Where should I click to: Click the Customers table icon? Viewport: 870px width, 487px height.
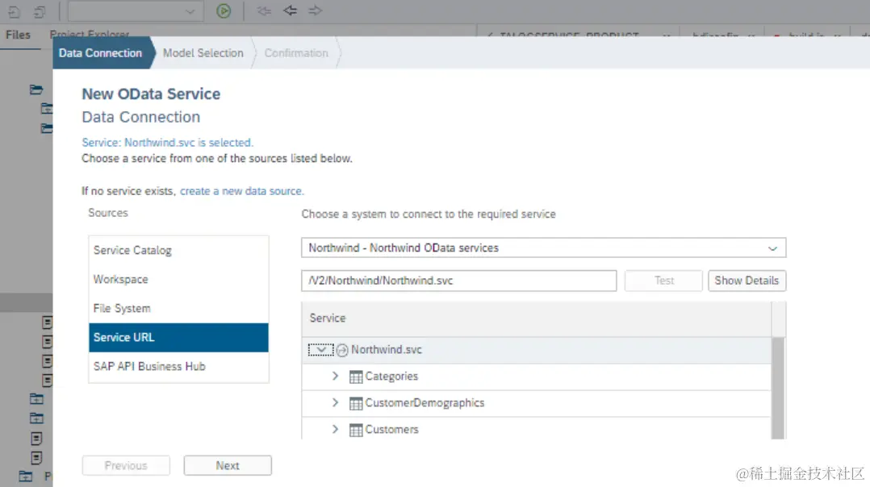(356, 430)
